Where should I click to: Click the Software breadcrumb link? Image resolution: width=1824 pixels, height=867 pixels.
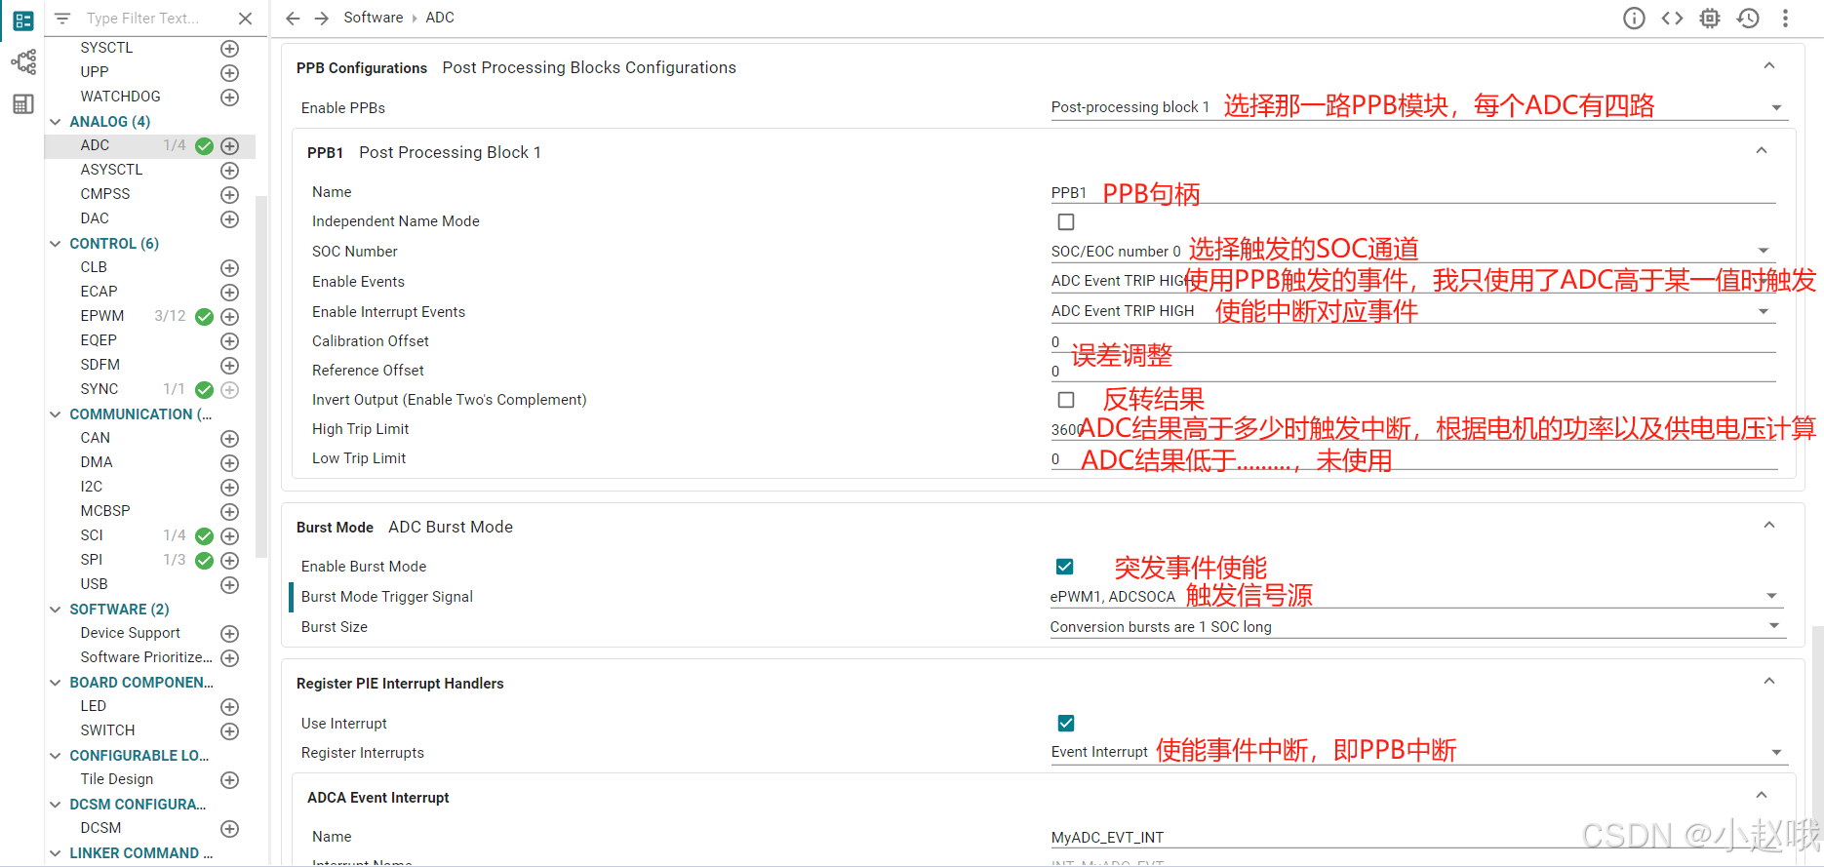pyautogui.click(x=373, y=18)
